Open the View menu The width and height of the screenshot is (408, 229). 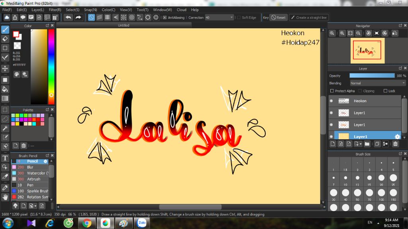[126, 10]
